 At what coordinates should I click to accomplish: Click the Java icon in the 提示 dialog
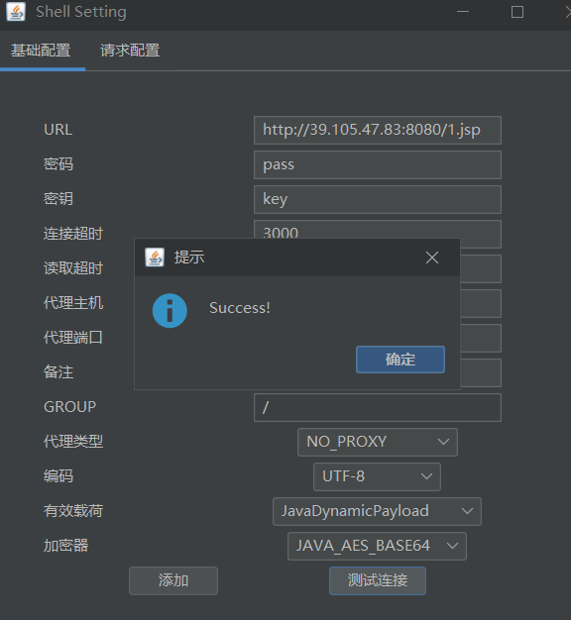pyautogui.click(x=155, y=258)
